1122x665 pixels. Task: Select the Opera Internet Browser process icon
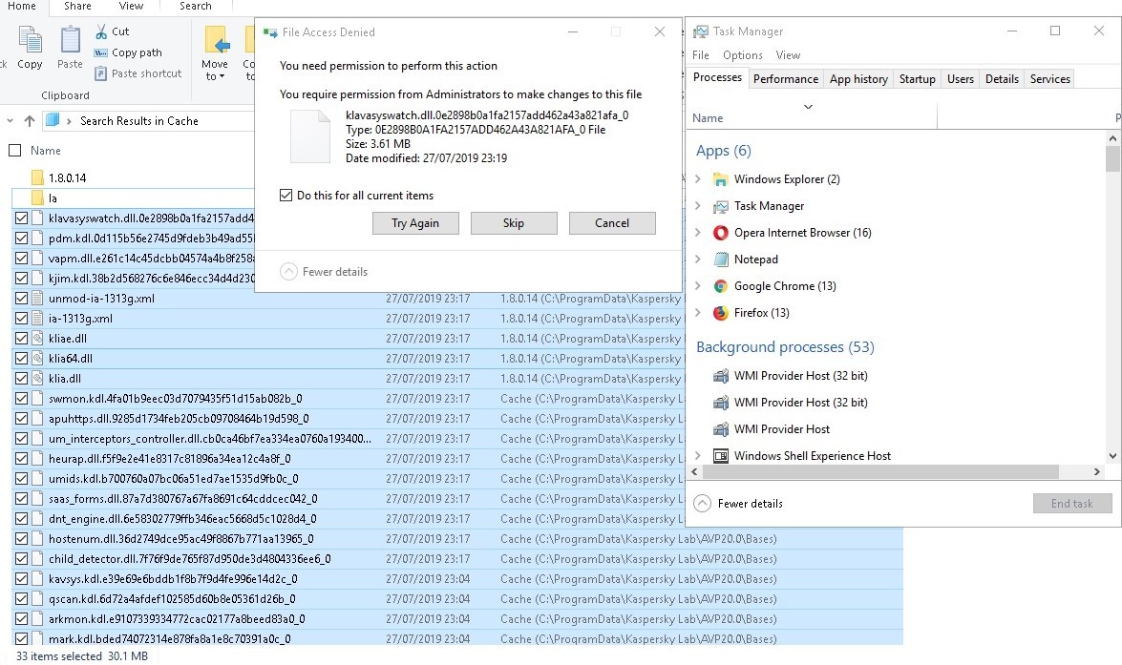(x=721, y=233)
